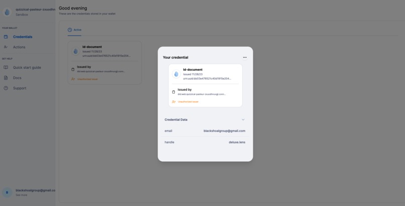Viewport: 405px width, 206px height.
Task: Click the Actions icon in sidebar
Action: [6, 47]
